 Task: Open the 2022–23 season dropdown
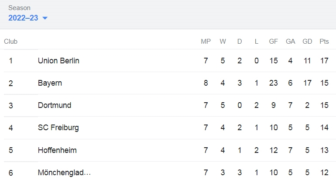click(27, 18)
